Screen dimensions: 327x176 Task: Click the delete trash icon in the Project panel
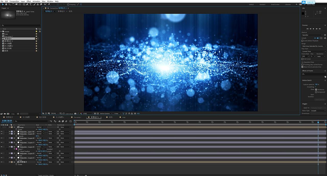pos(18,114)
